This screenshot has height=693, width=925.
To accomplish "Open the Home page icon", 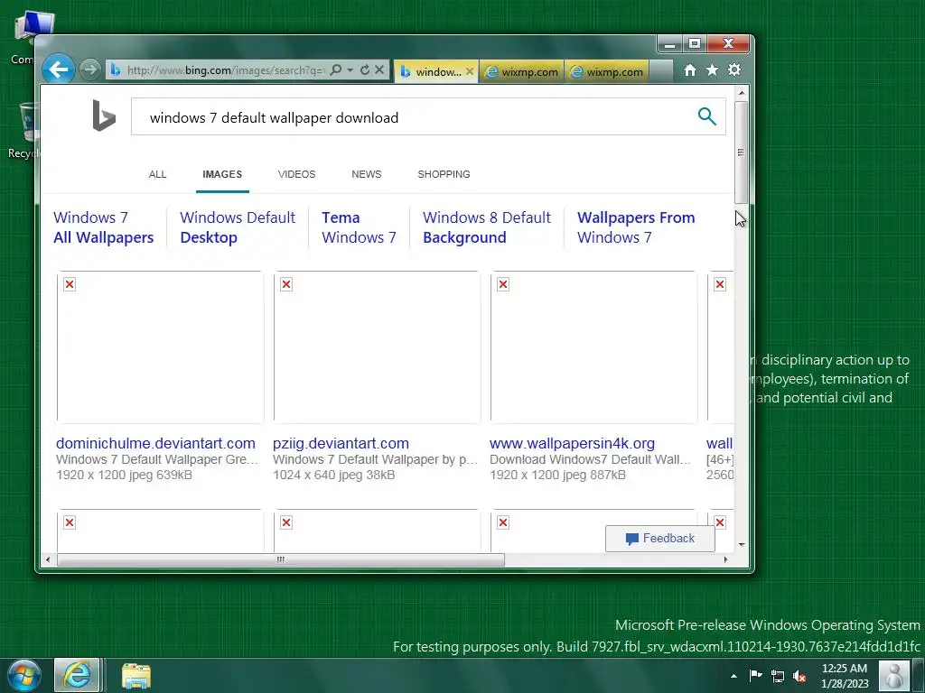I will pos(689,70).
